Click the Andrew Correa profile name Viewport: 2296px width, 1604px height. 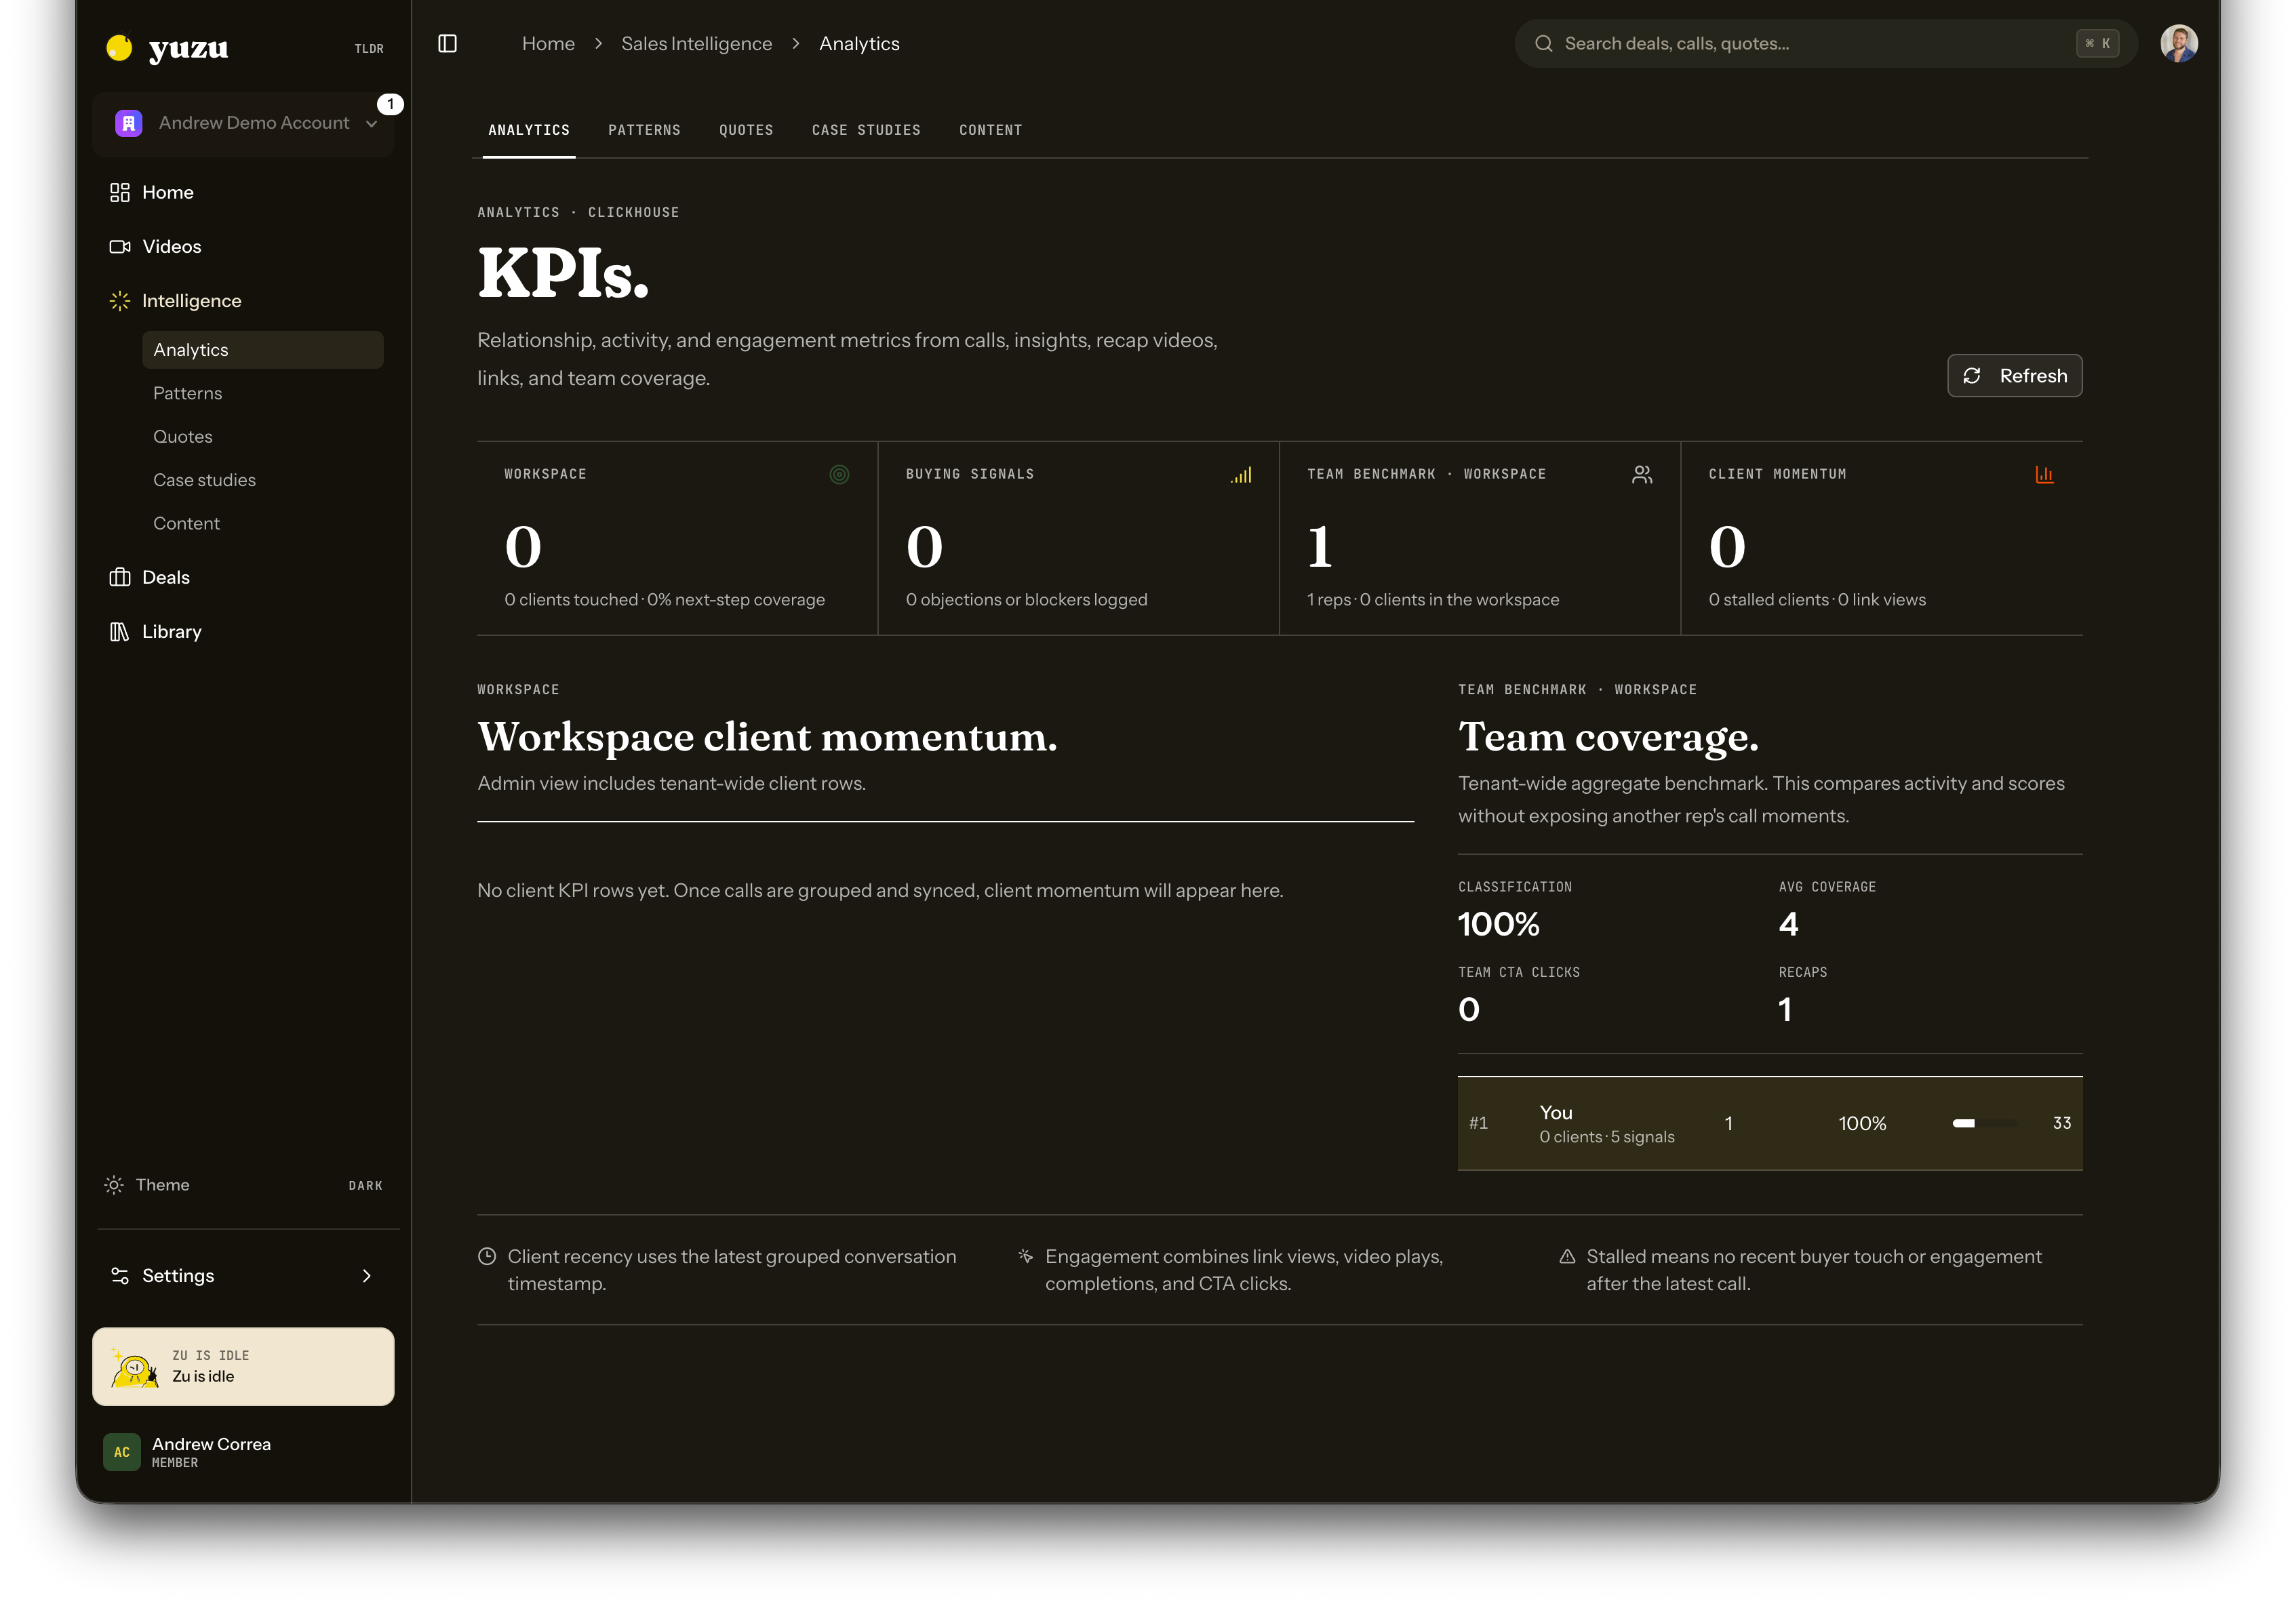(211, 1444)
